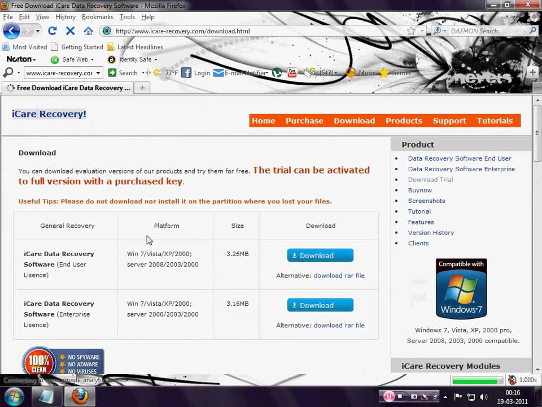Open the View menu

42,16
